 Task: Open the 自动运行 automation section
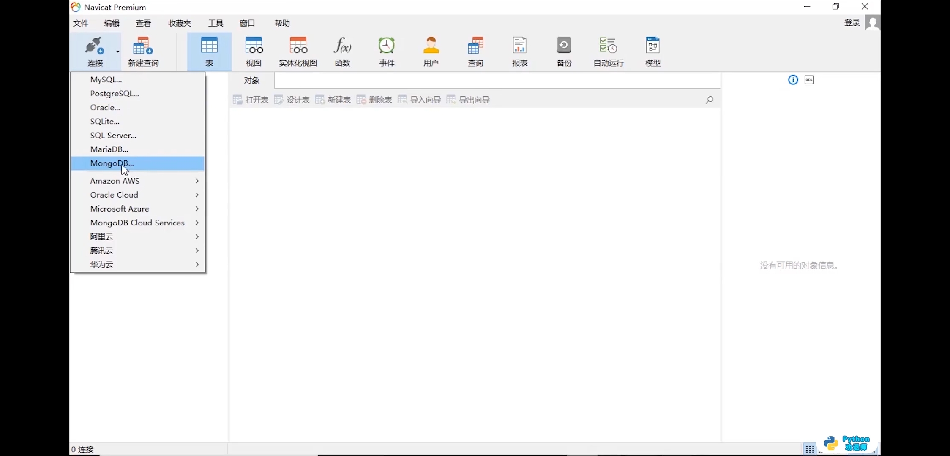[609, 51]
